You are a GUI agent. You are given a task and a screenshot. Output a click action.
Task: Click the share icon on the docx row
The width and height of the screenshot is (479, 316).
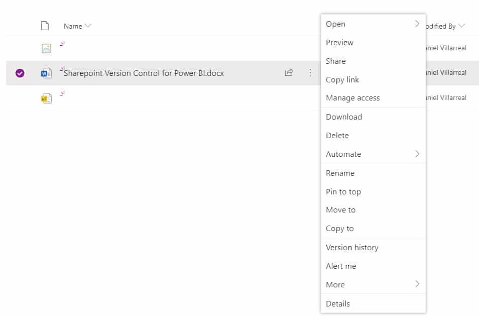[289, 72]
